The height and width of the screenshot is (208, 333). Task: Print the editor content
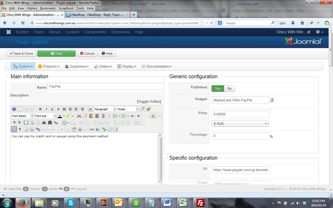click(44, 123)
